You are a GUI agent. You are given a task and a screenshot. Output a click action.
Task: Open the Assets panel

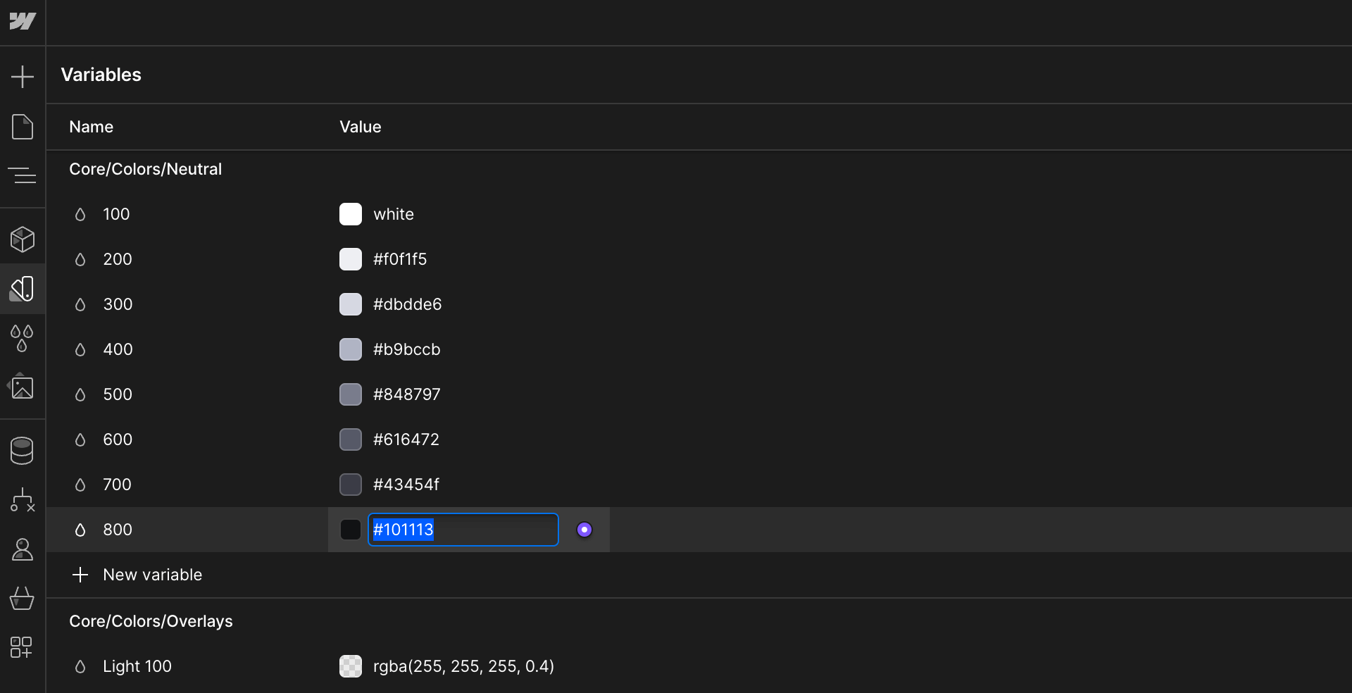(x=23, y=387)
